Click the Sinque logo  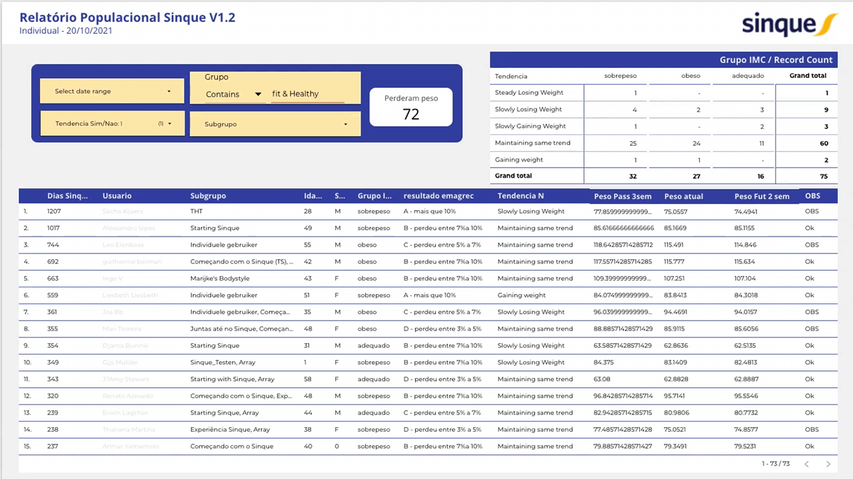pos(790,24)
